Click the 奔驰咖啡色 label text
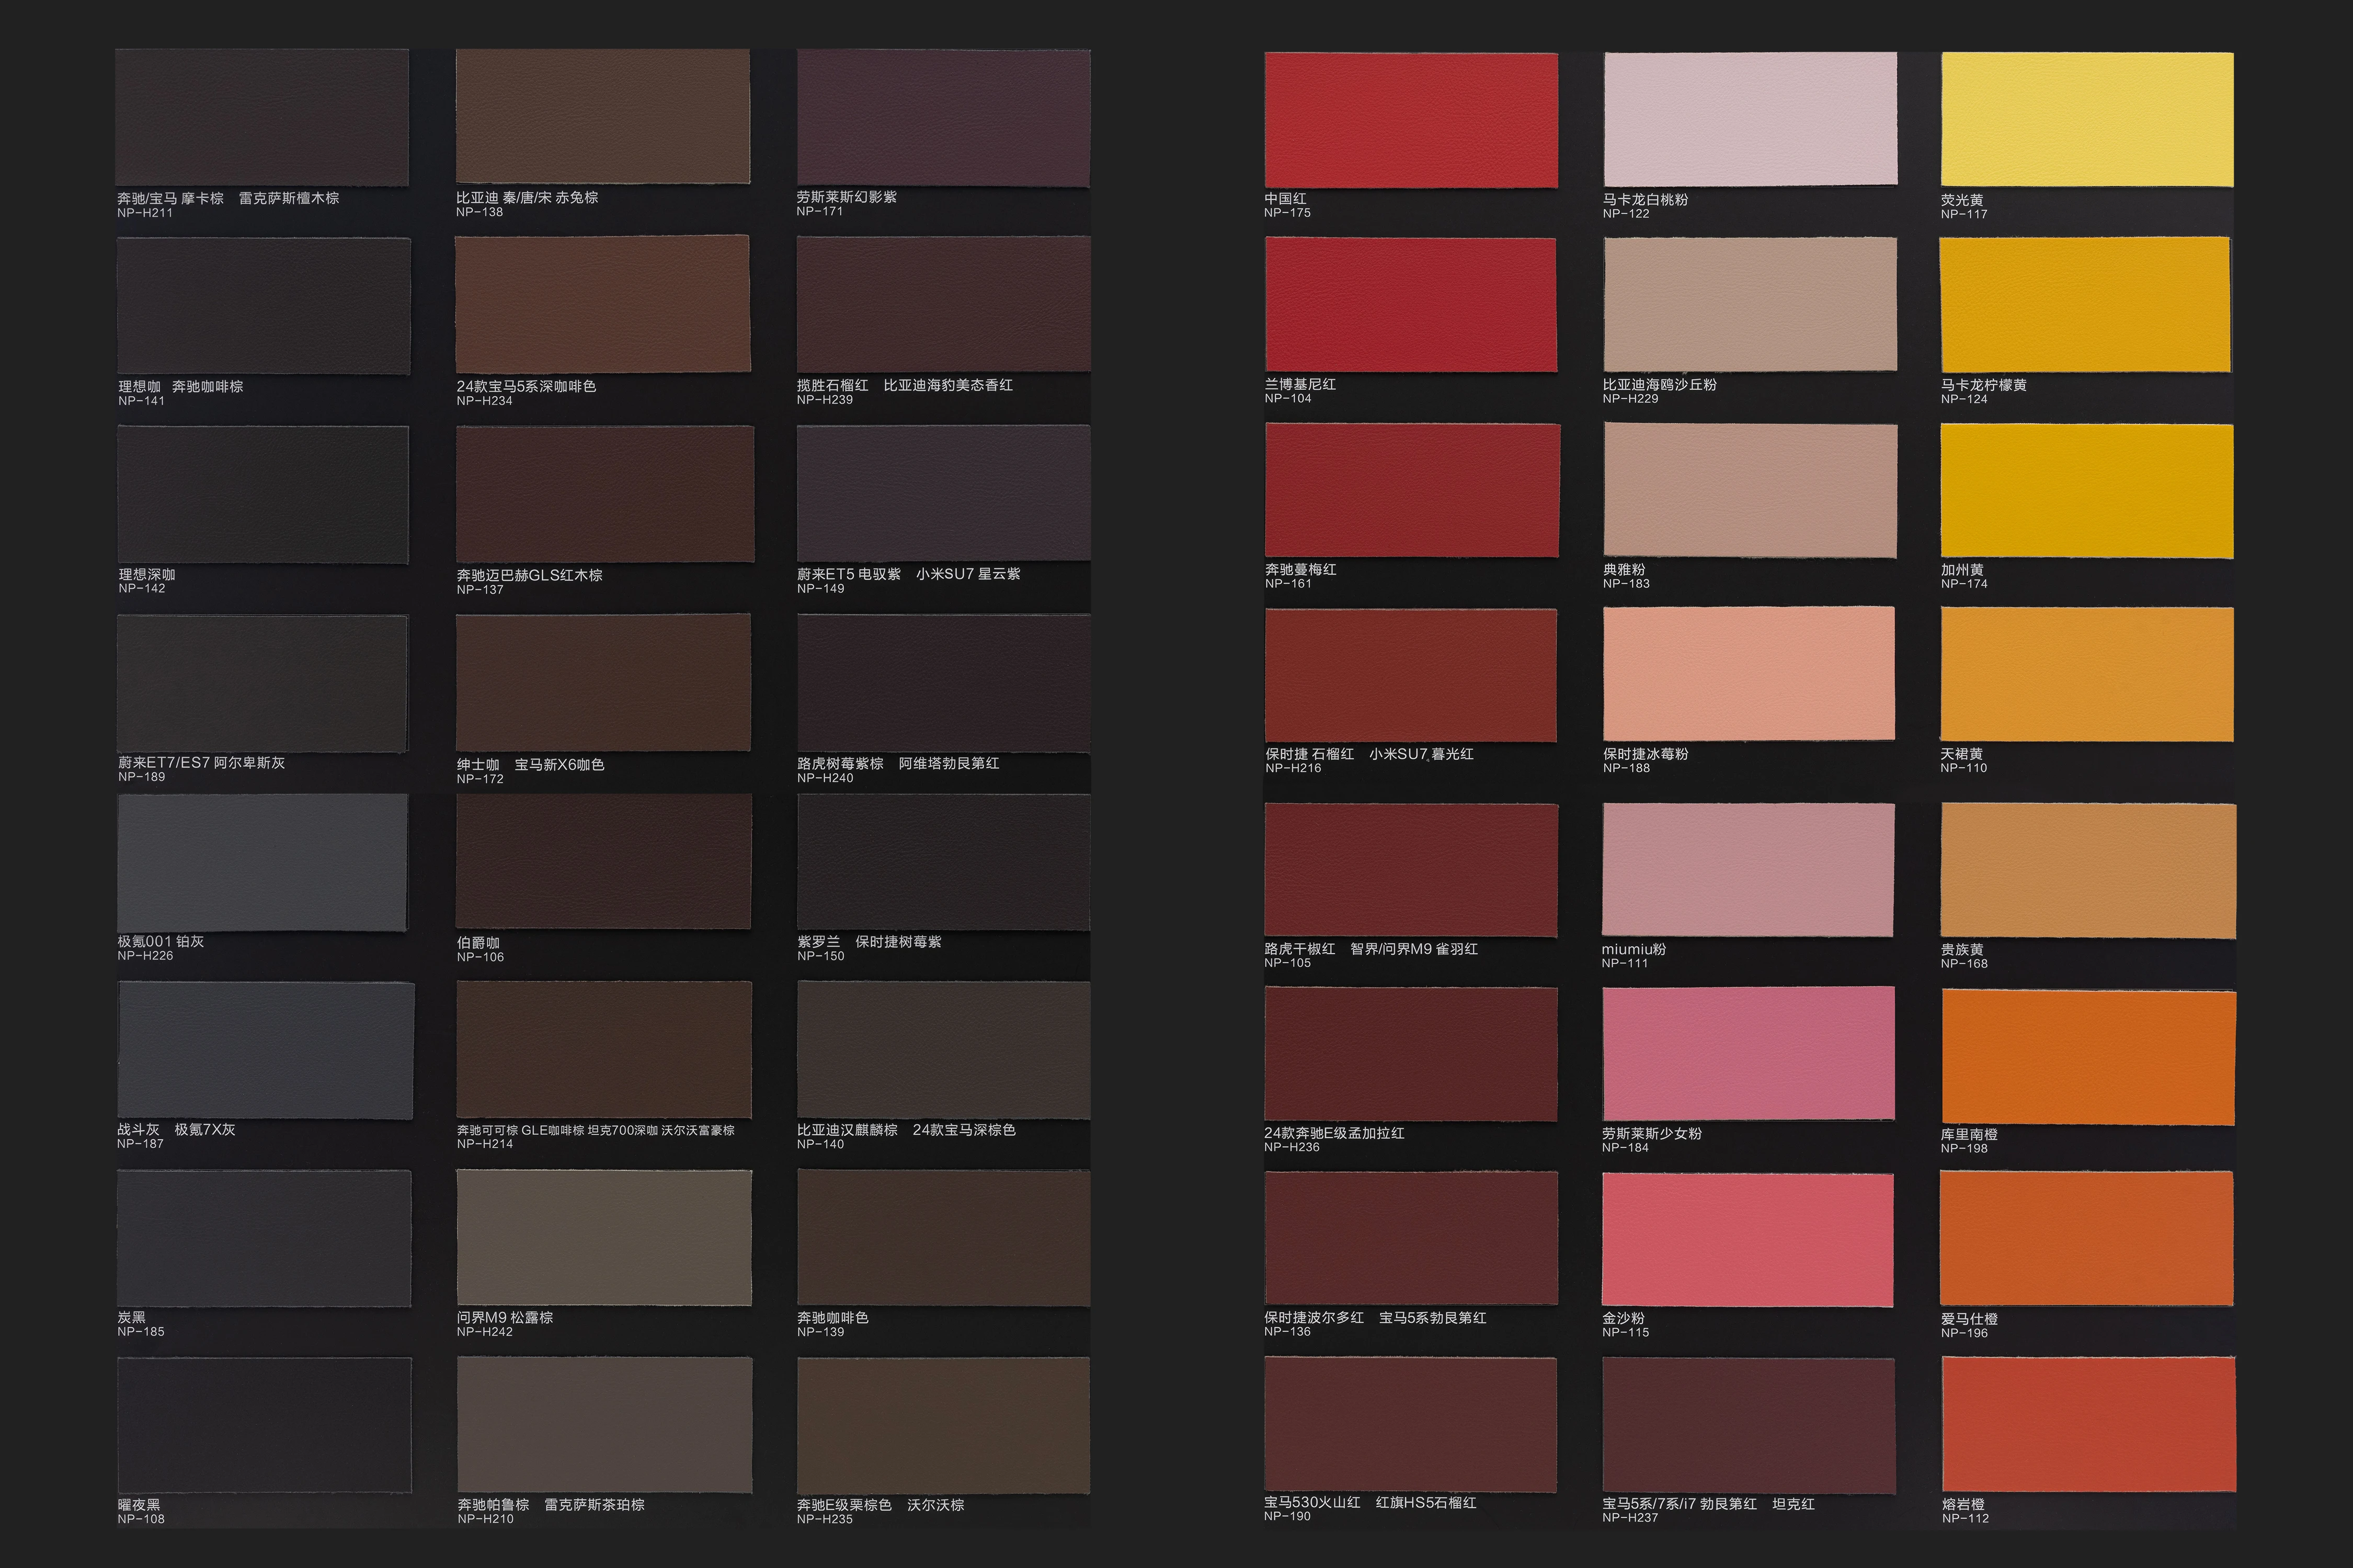This screenshot has height=1568, width=2353. [x=832, y=1318]
